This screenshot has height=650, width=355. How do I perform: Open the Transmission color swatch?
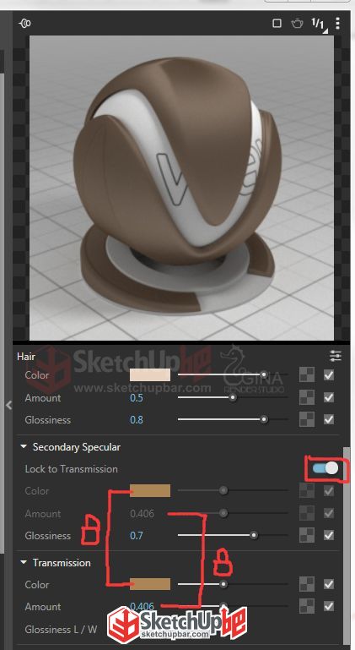[150, 584]
